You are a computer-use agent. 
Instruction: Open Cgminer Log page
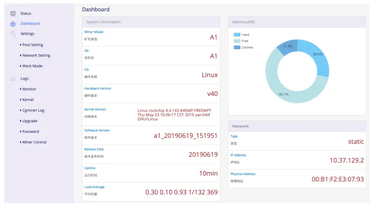point(33,110)
